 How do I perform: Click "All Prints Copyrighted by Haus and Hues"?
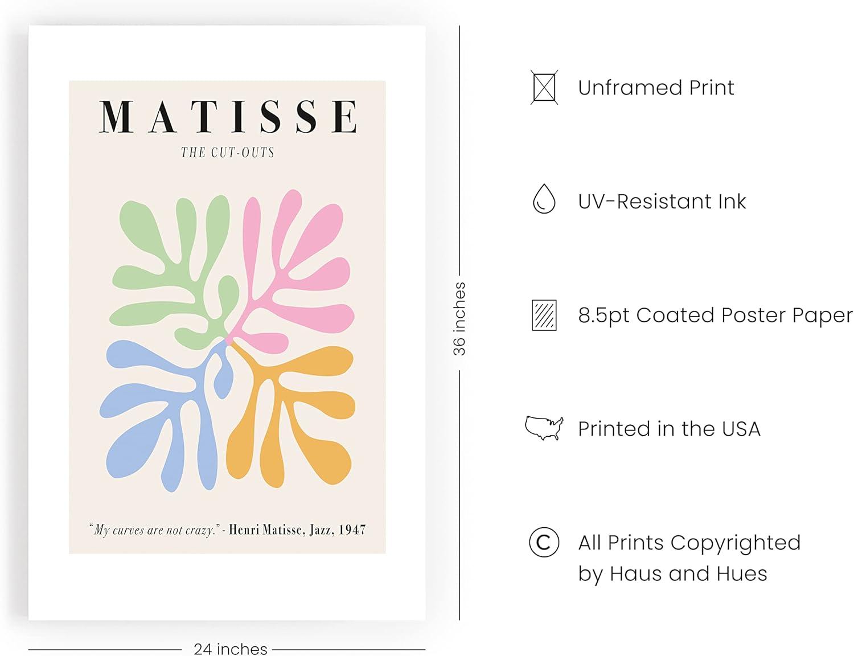pos(689,558)
